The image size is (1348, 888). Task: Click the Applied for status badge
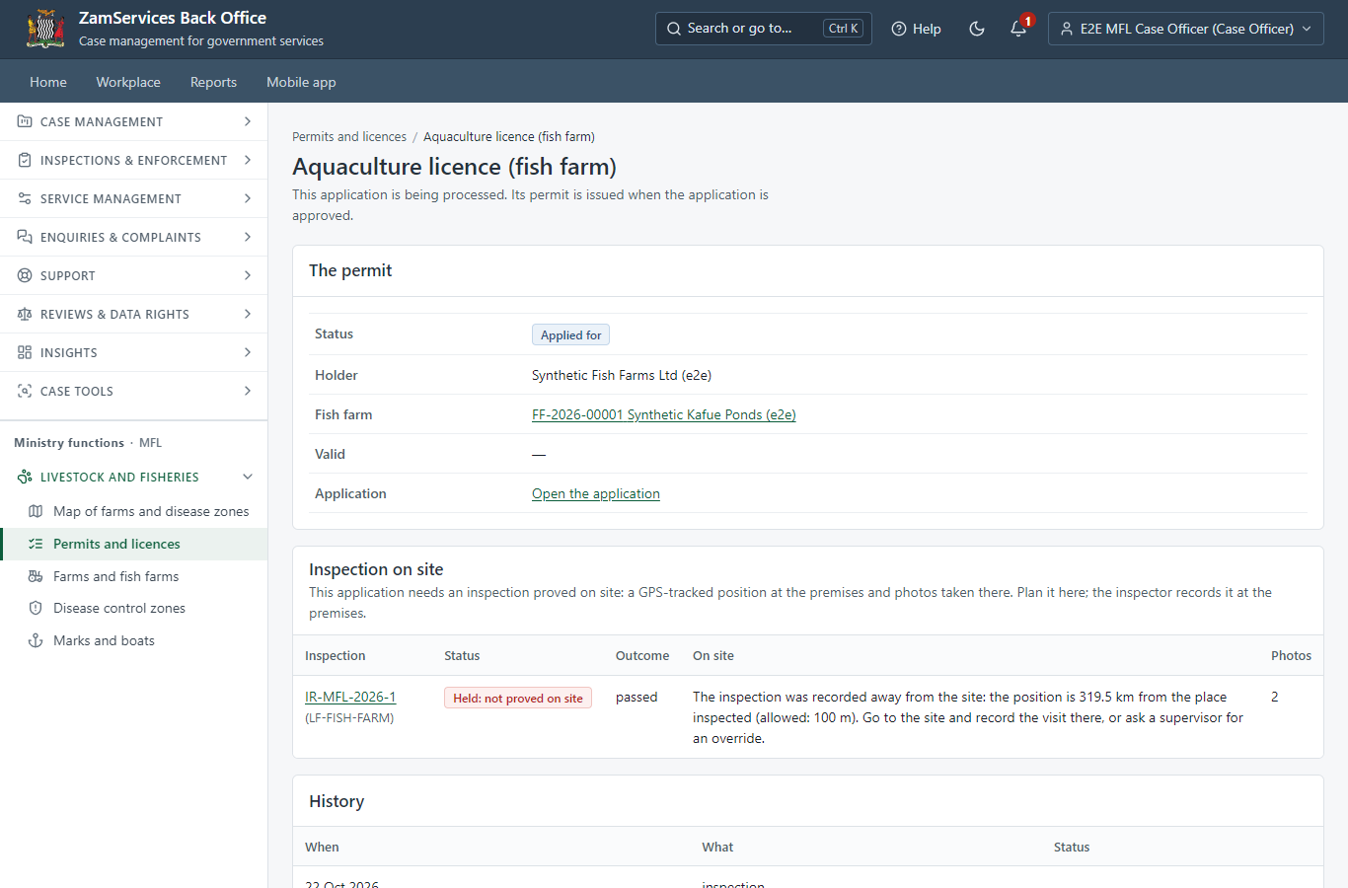point(570,334)
